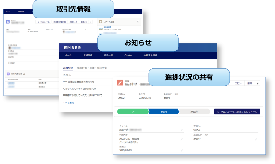
Task: Click the owner avatar in the account header
Action: (64, 32)
